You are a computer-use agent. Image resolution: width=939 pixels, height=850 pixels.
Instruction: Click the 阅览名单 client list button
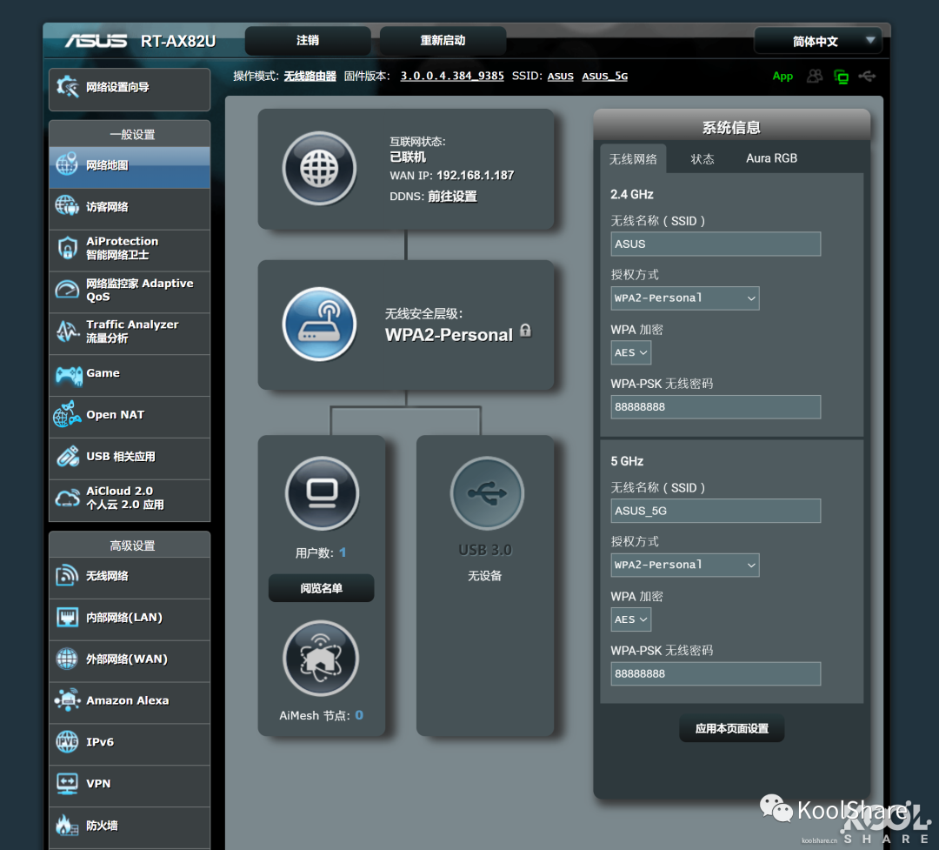click(x=321, y=588)
